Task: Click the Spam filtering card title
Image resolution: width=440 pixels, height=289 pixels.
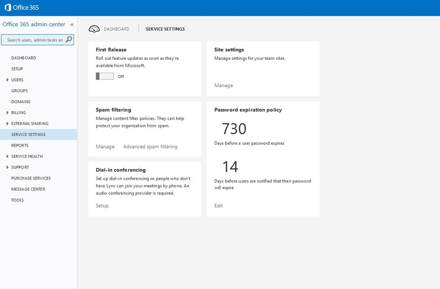Action: tap(114, 110)
